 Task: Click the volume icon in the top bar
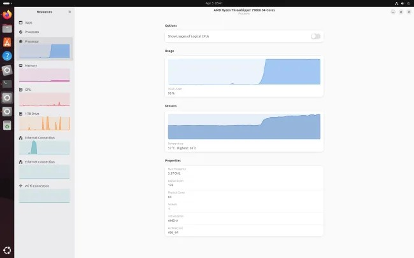[401, 3]
